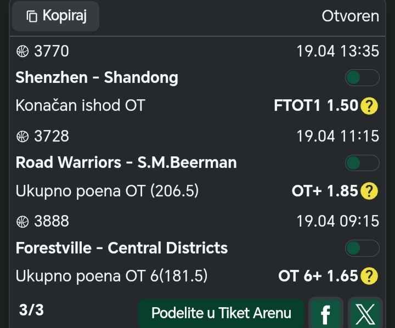The image size is (395, 328).
Task: Click the basketball icon beside 3728
Action: [x=22, y=136]
